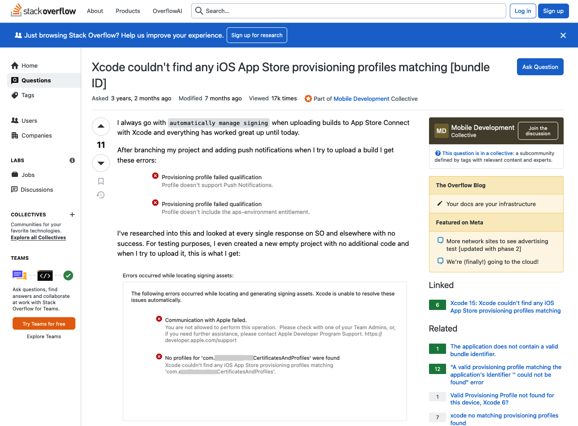
Task: Bookmark this question icon
Action: click(101, 181)
